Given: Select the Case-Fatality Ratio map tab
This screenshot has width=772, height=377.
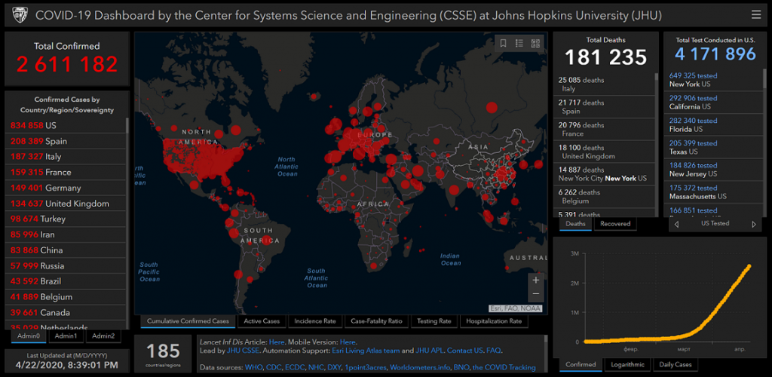Looking at the screenshot, I should coord(377,321).
